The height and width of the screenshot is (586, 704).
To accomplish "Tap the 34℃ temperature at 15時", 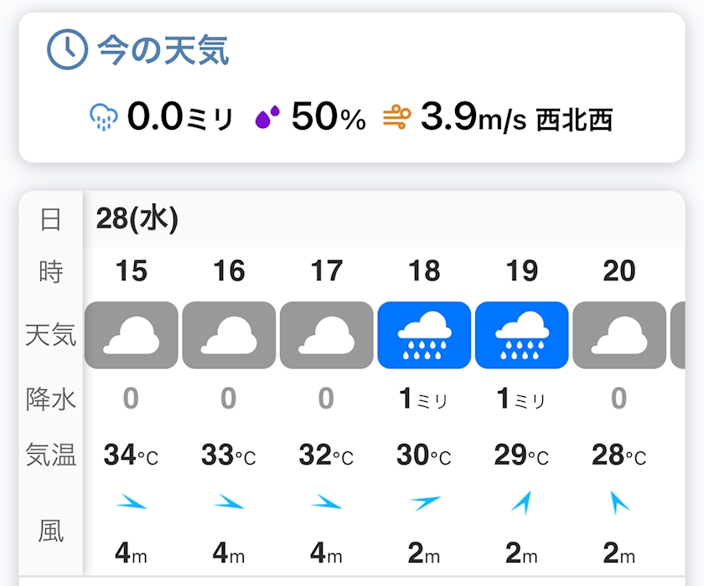I will [132, 456].
